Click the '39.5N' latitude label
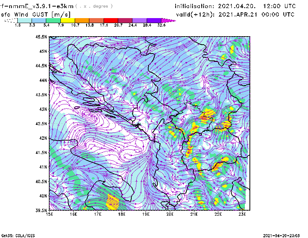 (41, 211)
